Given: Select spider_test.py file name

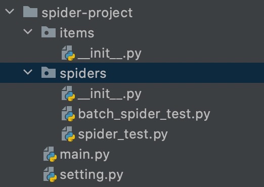Looking at the screenshot, I should pos(123,134).
